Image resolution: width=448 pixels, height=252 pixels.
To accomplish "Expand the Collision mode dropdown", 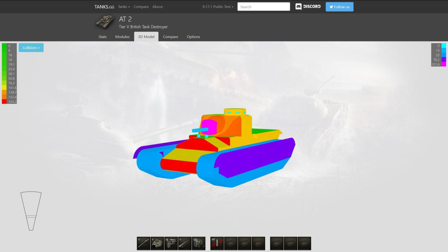I will 31,48.
